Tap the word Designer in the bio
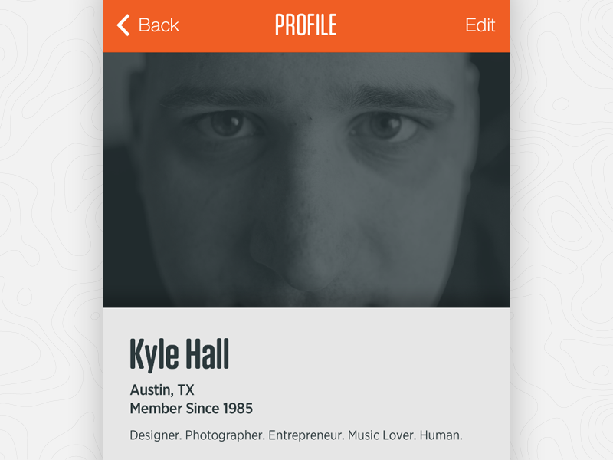613x460 pixels. (155, 435)
